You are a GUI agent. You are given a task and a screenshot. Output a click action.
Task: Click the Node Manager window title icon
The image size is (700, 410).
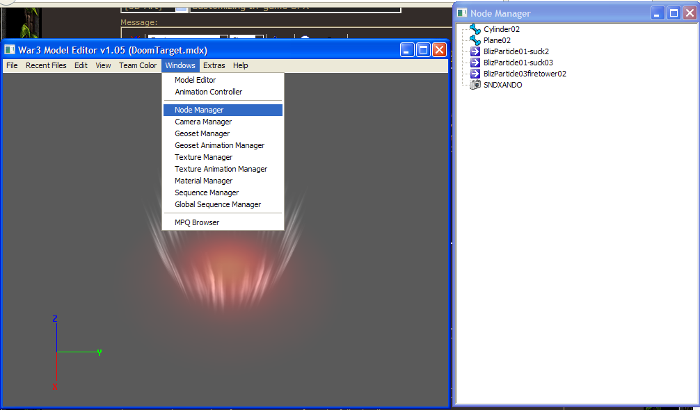point(462,13)
